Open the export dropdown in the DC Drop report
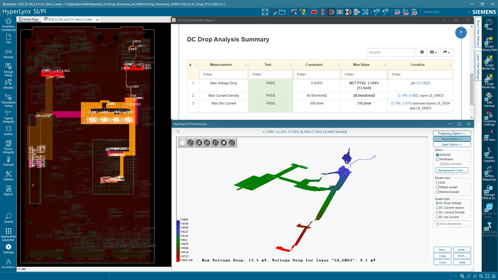The height and width of the screenshot is (280, 498). (447, 52)
